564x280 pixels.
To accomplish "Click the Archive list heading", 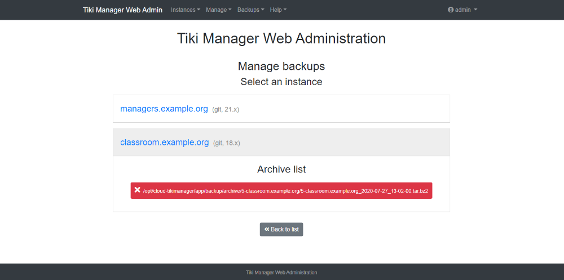I will [281, 169].
